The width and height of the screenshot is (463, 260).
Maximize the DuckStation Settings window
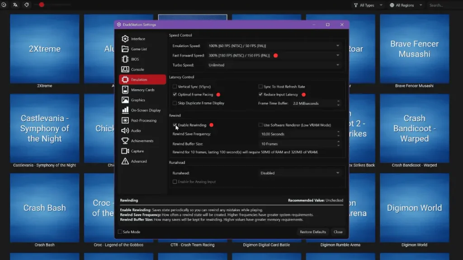(328, 25)
